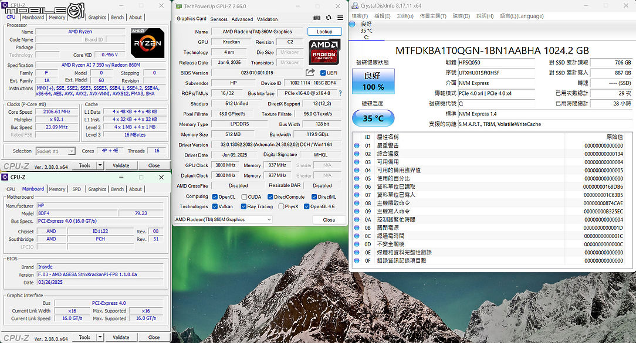Click the status icon for attribute 0E
The height and width of the screenshot is (343, 636).
tap(357, 252)
